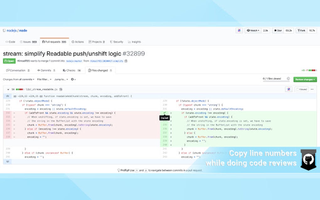Open the File filter dropdown
The width and height of the screenshot is (320, 200).
pyautogui.click(x=44, y=79)
